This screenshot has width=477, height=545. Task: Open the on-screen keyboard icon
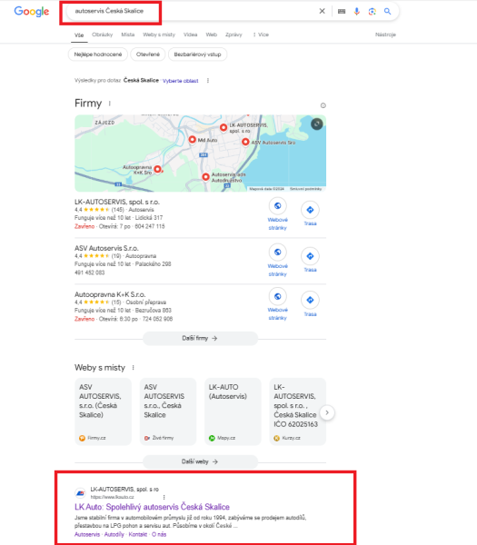click(x=342, y=11)
